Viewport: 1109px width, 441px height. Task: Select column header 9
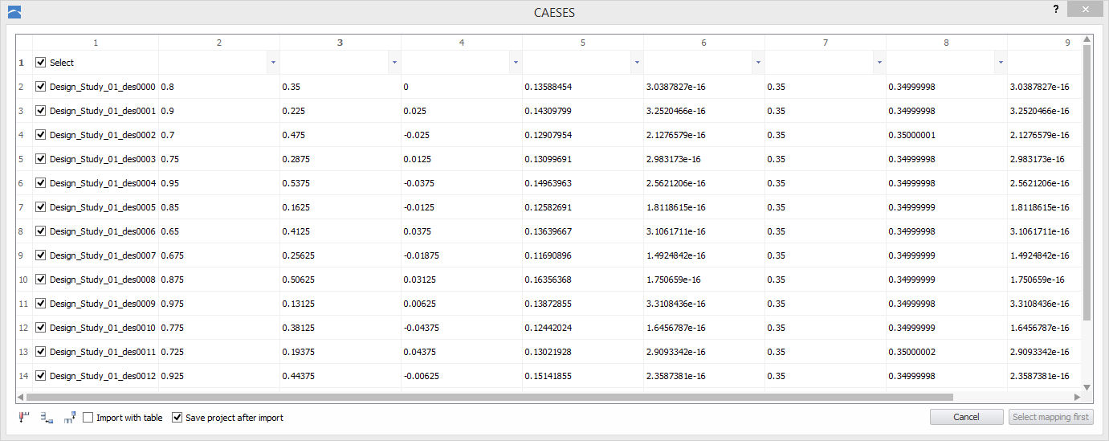1044,43
